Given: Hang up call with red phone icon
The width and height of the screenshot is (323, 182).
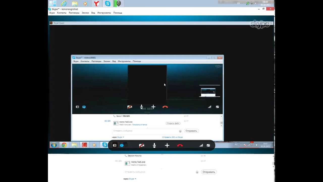Looking at the screenshot, I should pos(180,146).
